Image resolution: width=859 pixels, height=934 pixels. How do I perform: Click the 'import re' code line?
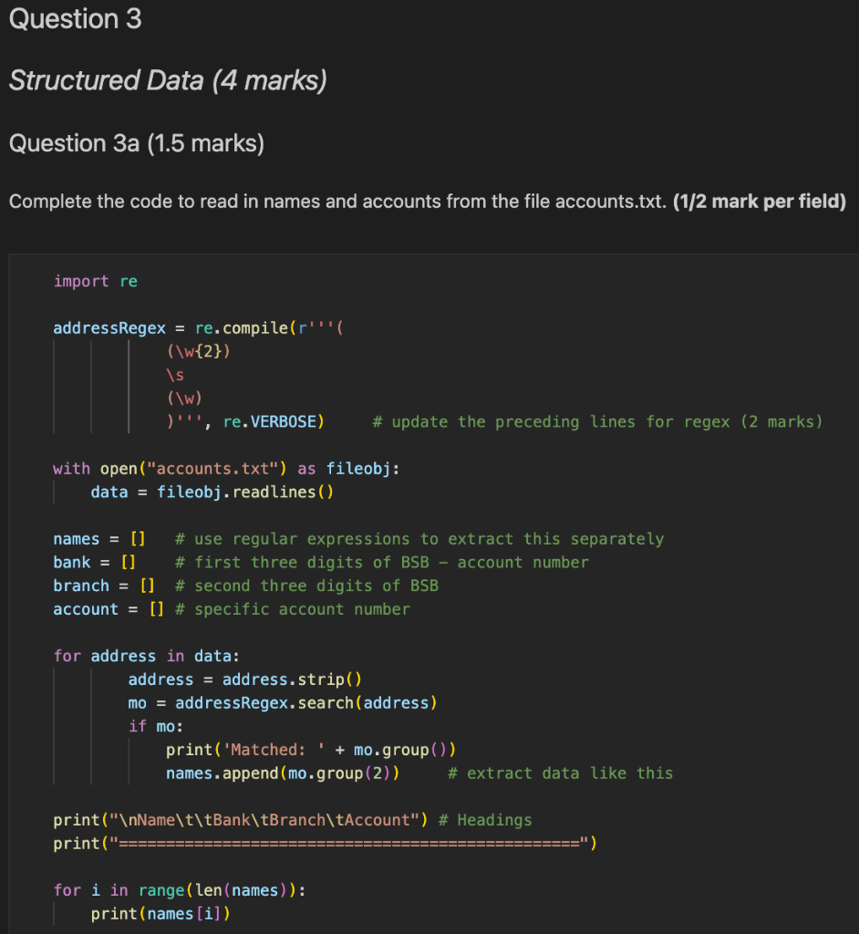tap(96, 281)
